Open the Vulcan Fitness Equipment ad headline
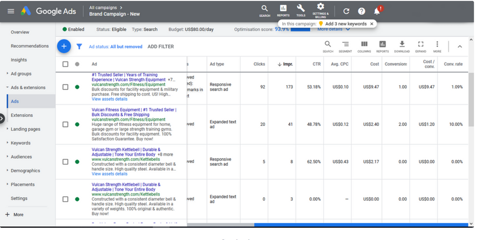 point(134,112)
